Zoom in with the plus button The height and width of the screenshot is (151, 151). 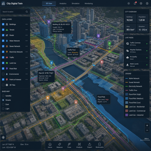147,125
